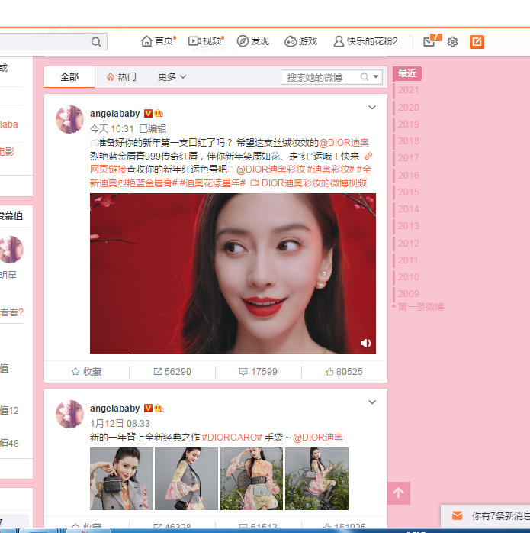Open the first photo with black handbag
Screen dimensions: 530x533
(x=121, y=479)
